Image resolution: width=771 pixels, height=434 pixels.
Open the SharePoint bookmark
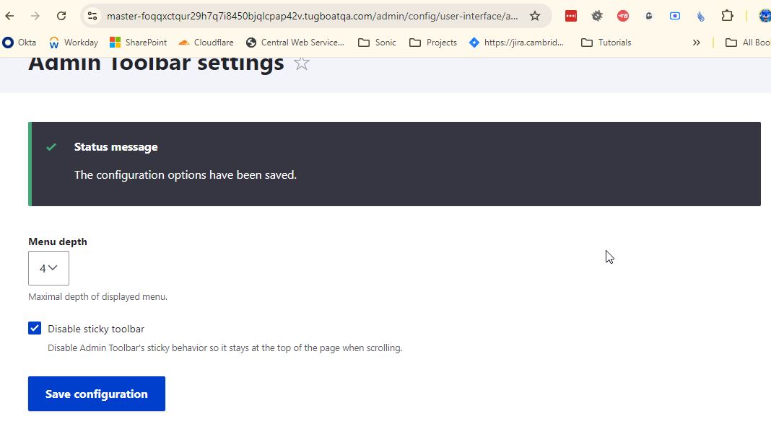(138, 43)
